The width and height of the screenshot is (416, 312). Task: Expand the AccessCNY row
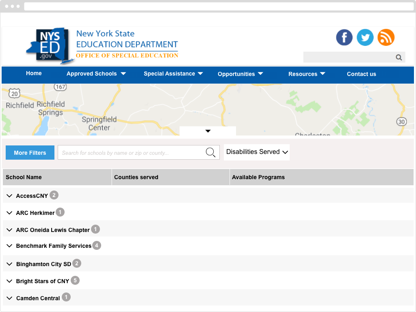click(10, 196)
